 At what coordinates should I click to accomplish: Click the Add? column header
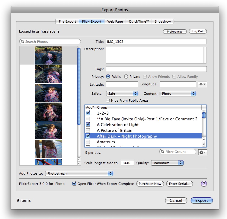click(90, 107)
